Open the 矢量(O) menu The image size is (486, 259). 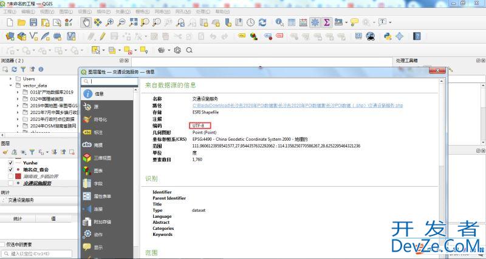coord(123,12)
